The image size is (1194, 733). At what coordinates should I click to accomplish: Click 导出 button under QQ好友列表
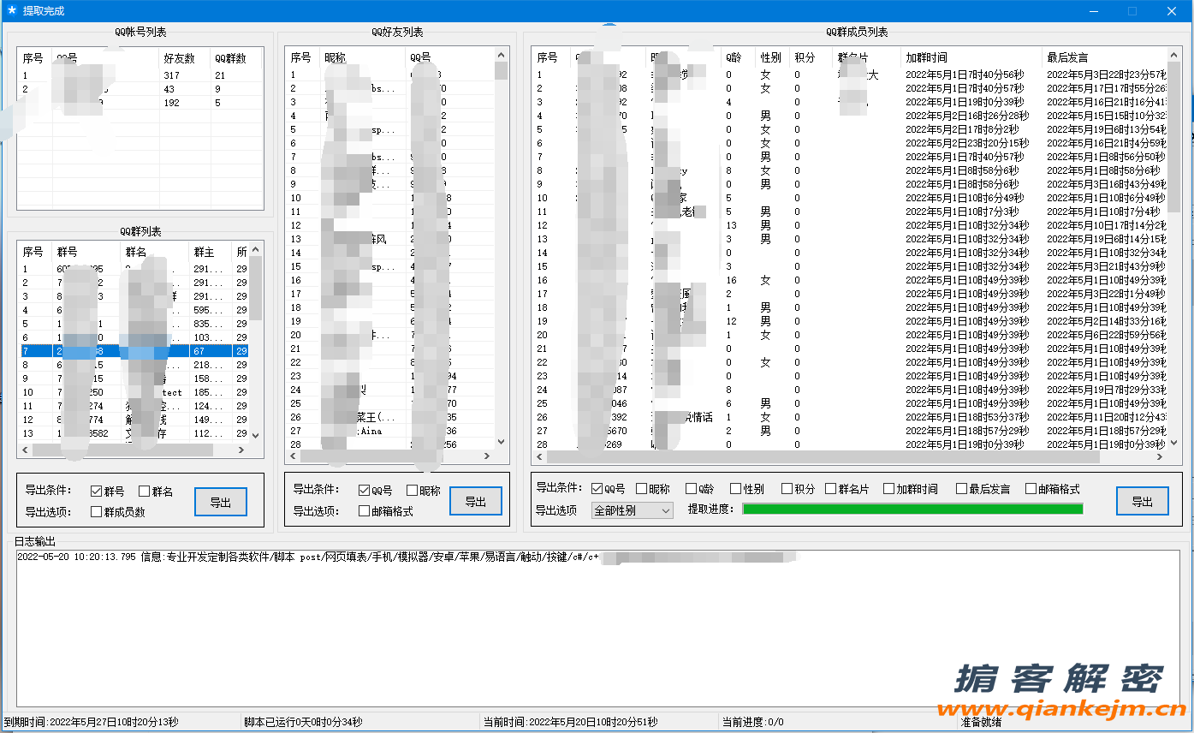(476, 502)
